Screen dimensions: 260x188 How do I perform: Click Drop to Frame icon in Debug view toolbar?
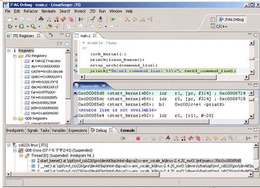[x=231, y=138]
